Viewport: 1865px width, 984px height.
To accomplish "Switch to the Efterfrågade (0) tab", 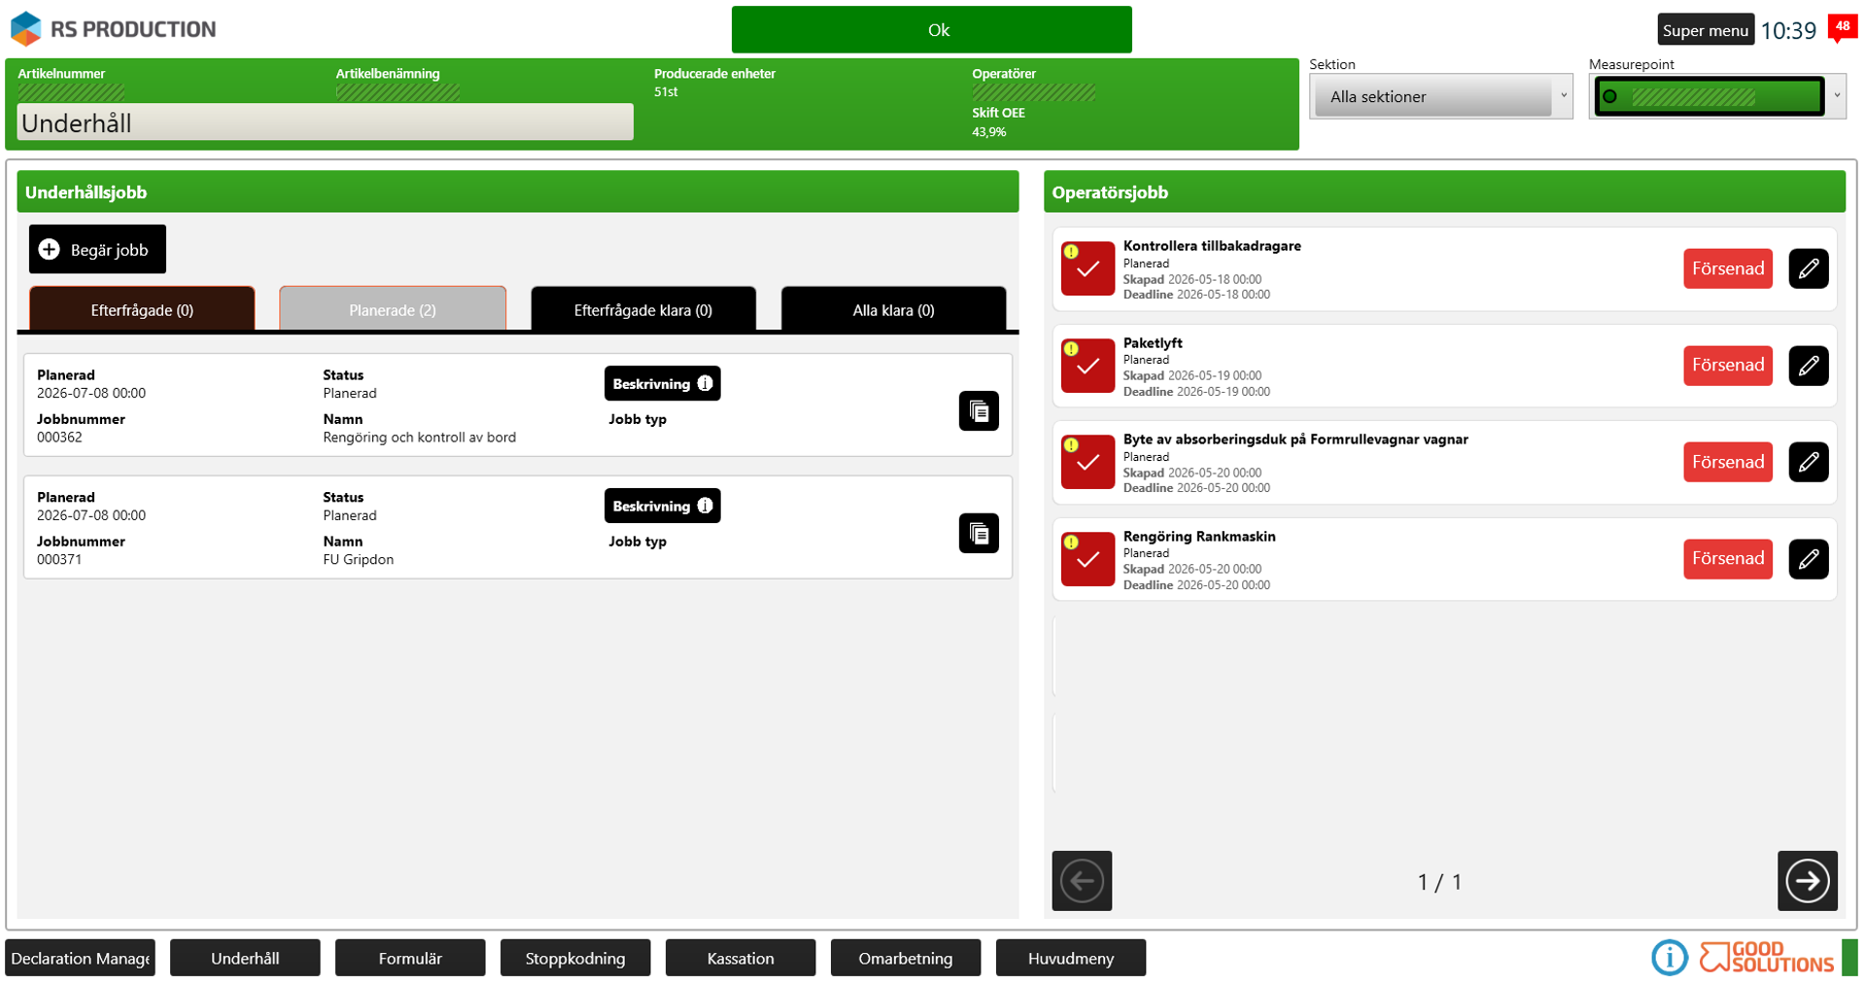I will coord(142,309).
